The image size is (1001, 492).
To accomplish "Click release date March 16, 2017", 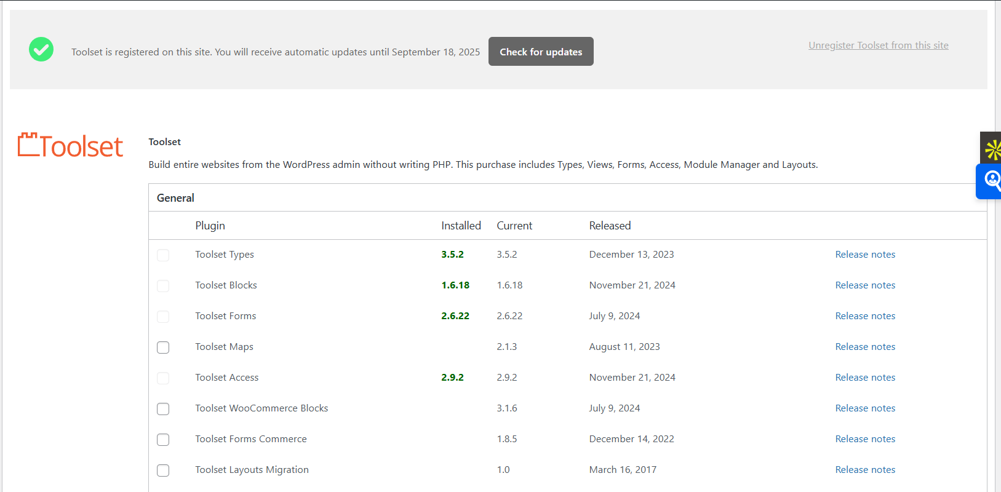I will pos(623,470).
